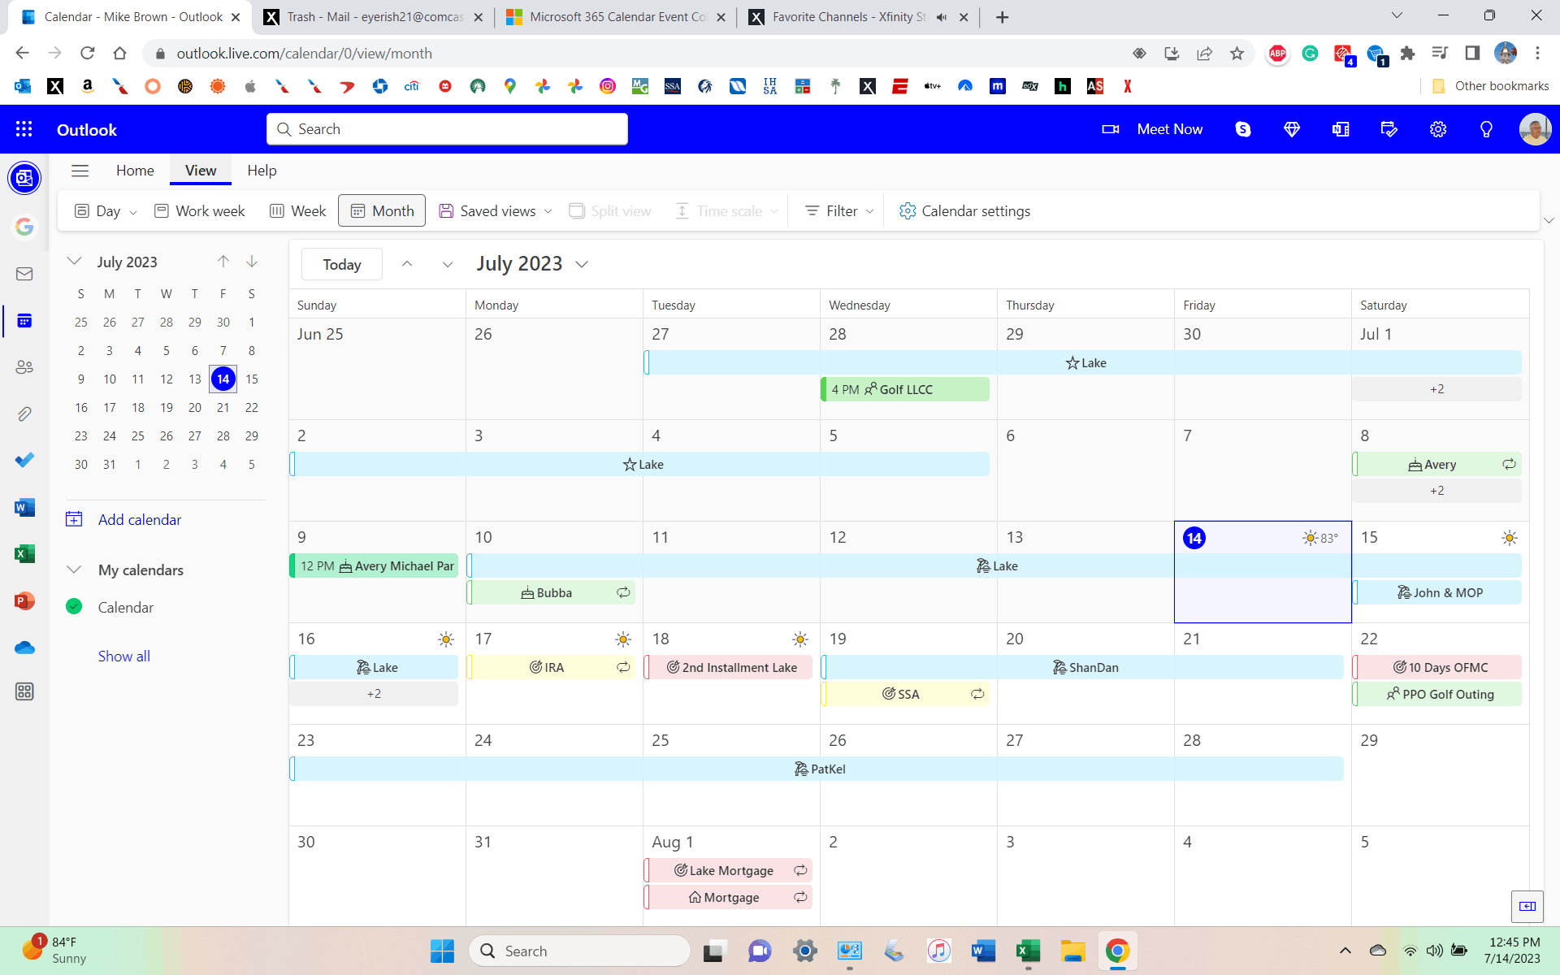Open Outlook settings gear
This screenshot has height=975, width=1560.
[1438, 129]
